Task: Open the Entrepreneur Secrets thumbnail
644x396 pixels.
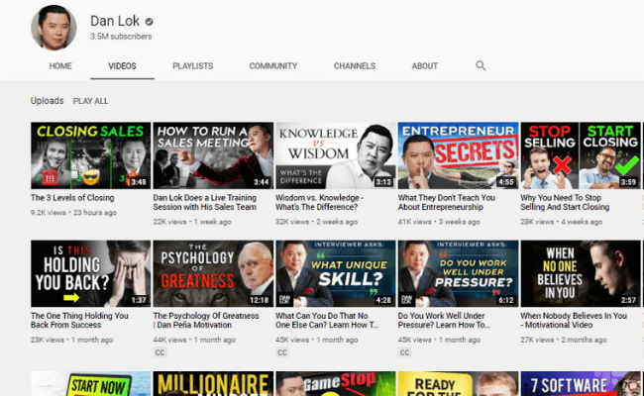Action: (458, 155)
